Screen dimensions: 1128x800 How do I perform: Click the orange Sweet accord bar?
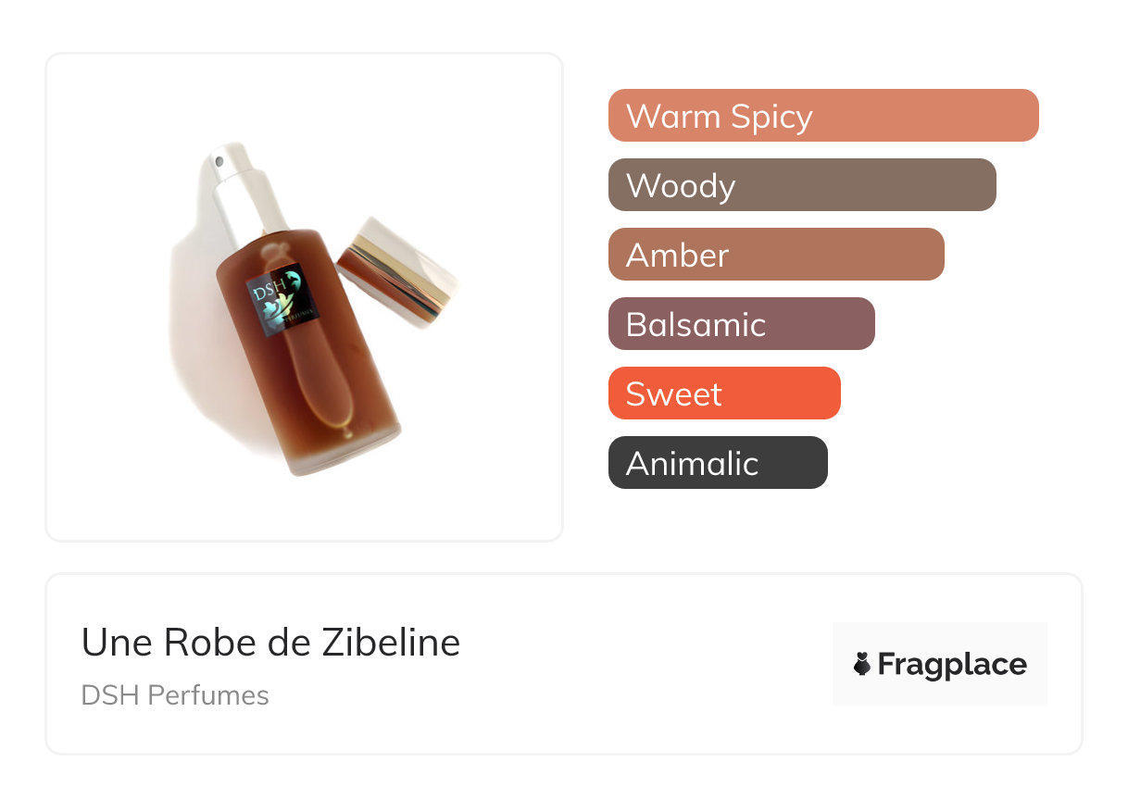click(x=723, y=394)
